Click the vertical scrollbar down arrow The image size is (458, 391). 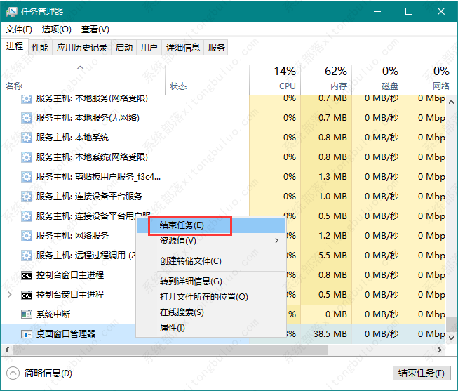point(452,338)
